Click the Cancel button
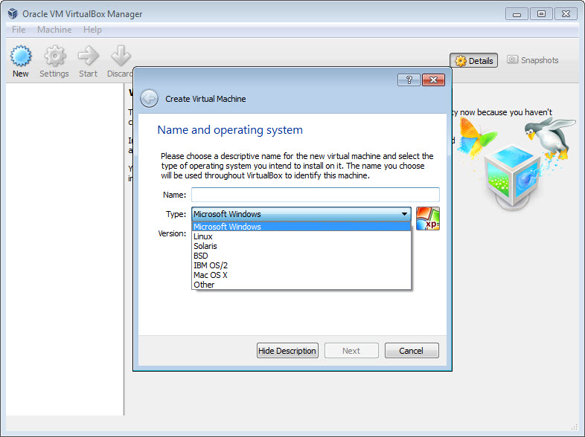Image resolution: width=585 pixels, height=437 pixels. 412,351
